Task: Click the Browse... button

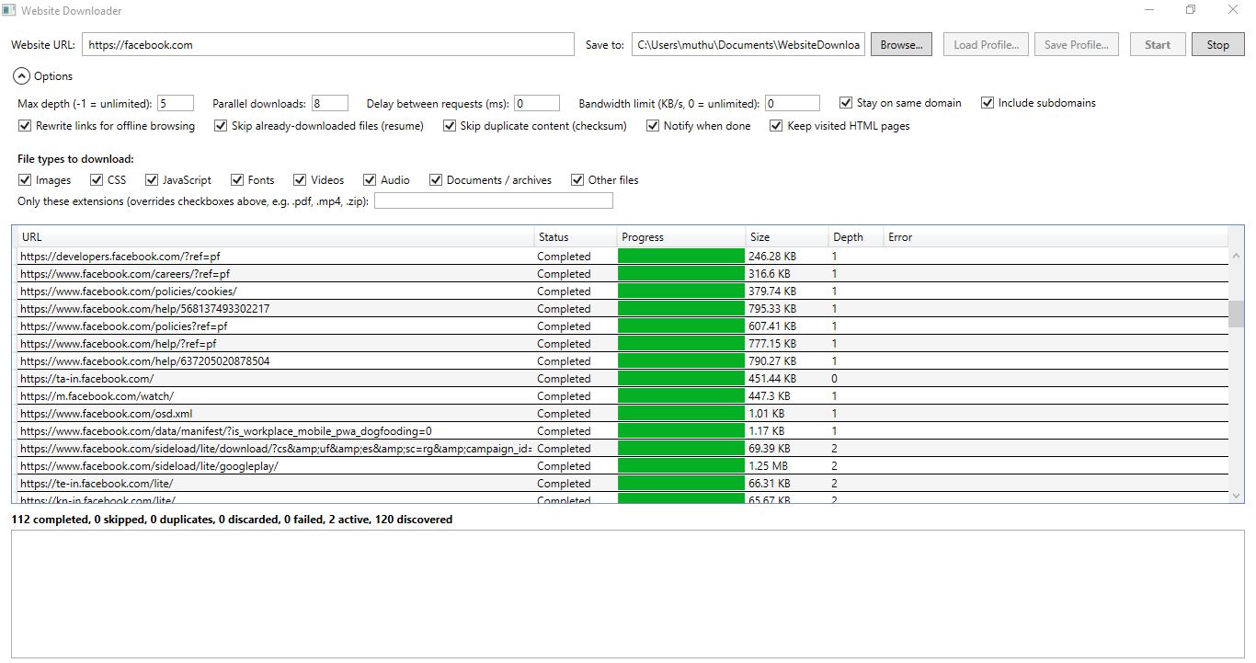Action: 901,44
